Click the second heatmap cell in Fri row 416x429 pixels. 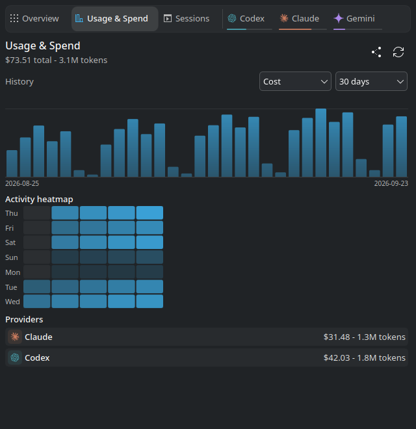(x=65, y=227)
